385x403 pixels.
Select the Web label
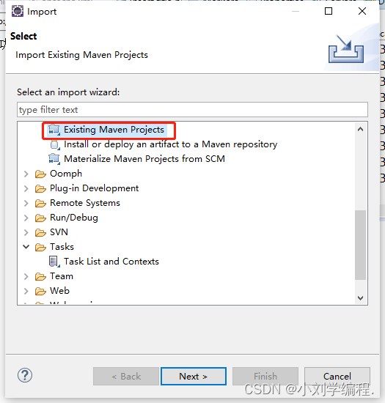[60, 291]
